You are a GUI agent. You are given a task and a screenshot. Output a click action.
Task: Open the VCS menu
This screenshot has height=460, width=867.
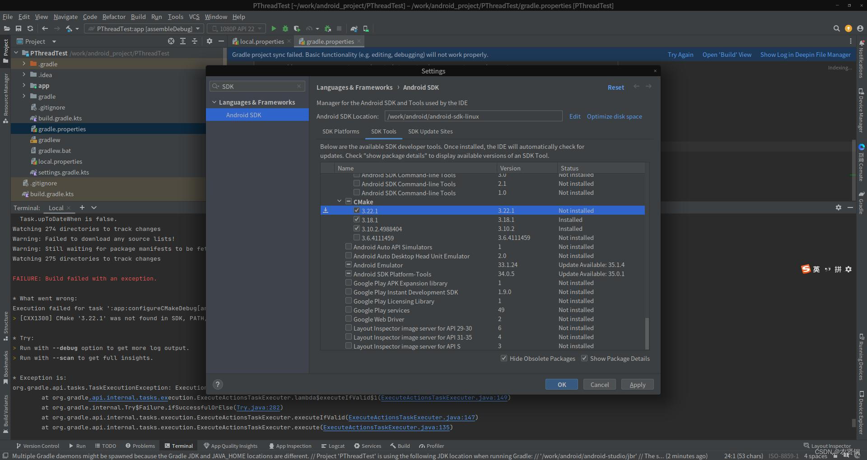point(194,17)
